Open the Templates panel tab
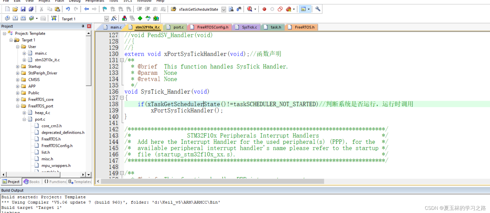The height and width of the screenshot is (213, 490). click(x=80, y=182)
